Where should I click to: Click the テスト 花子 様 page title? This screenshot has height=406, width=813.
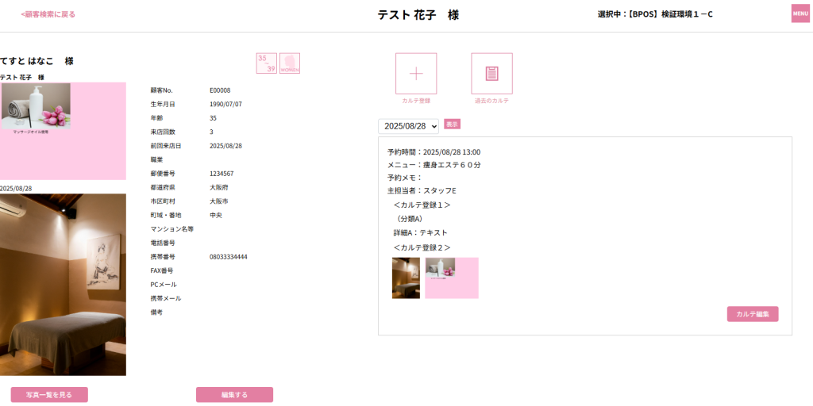click(418, 15)
